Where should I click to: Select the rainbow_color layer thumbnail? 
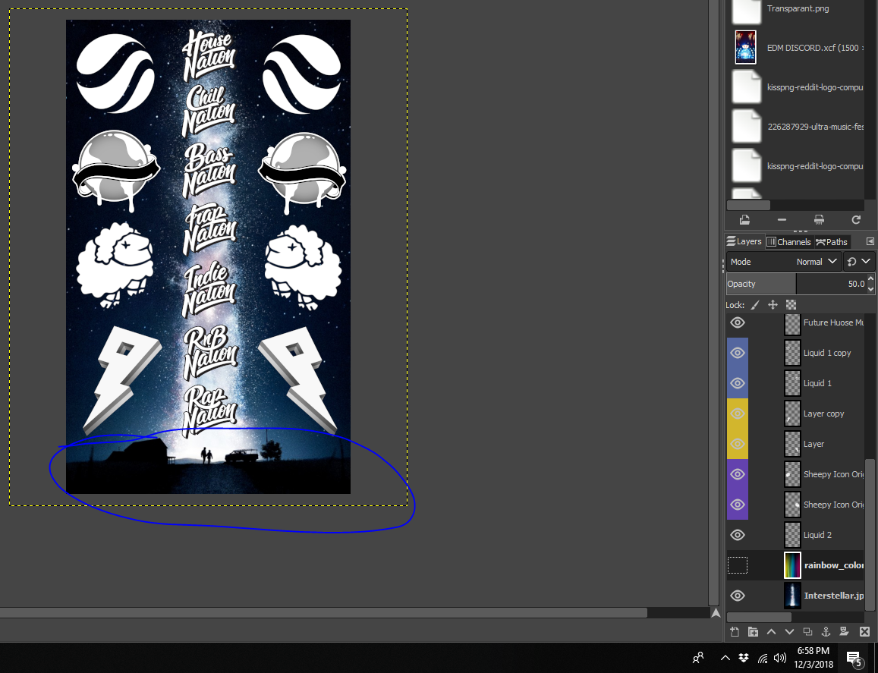[792, 565]
